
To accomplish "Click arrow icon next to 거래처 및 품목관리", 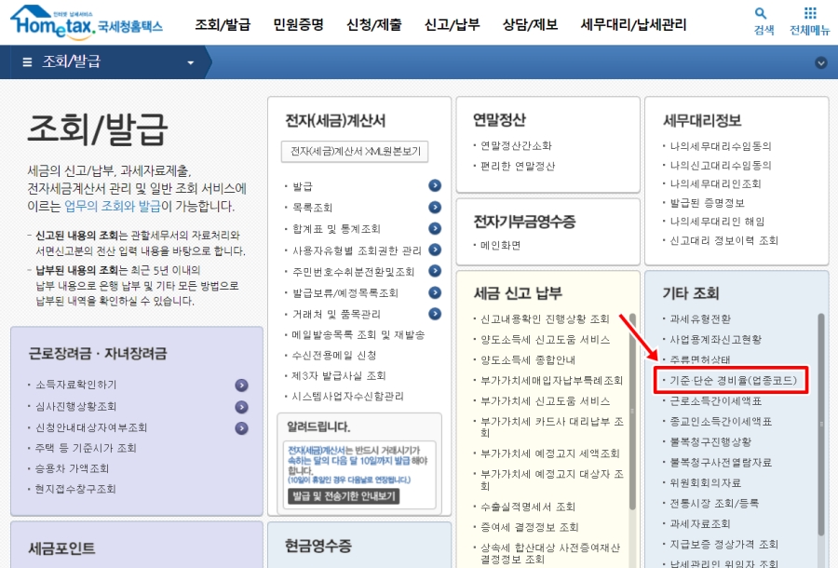I will 435,314.
